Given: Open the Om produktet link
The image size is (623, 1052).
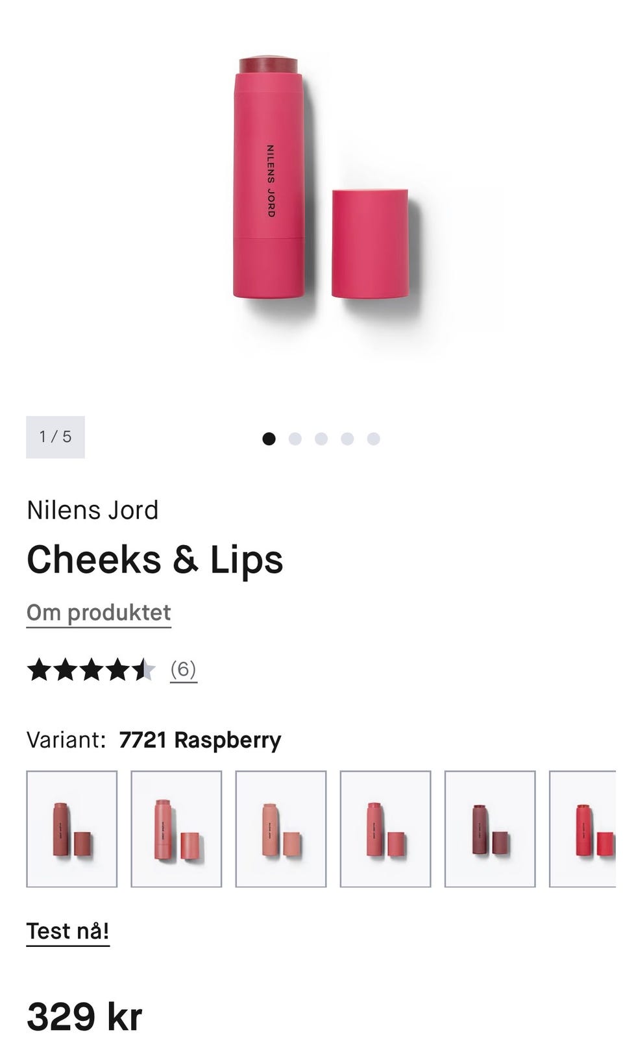Looking at the screenshot, I should click(x=99, y=613).
